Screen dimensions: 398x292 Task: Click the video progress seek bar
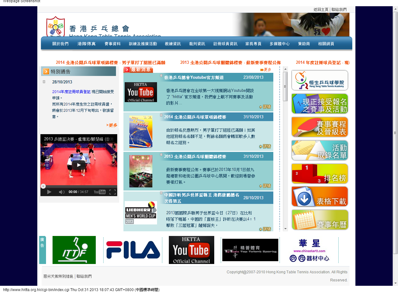79,186
